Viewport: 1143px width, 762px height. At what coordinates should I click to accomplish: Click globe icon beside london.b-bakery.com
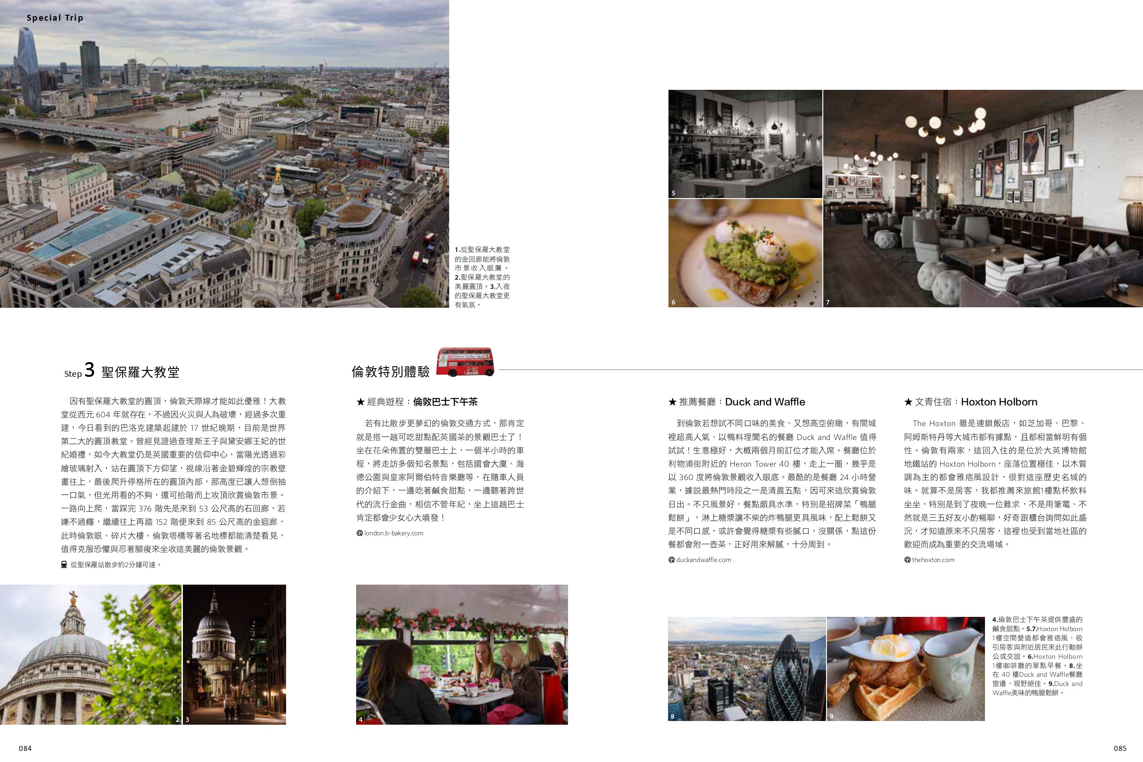[360, 533]
